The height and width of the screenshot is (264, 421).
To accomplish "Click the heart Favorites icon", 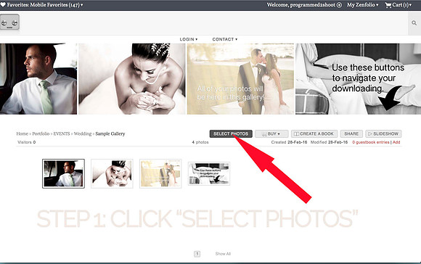I will pos(3,4).
